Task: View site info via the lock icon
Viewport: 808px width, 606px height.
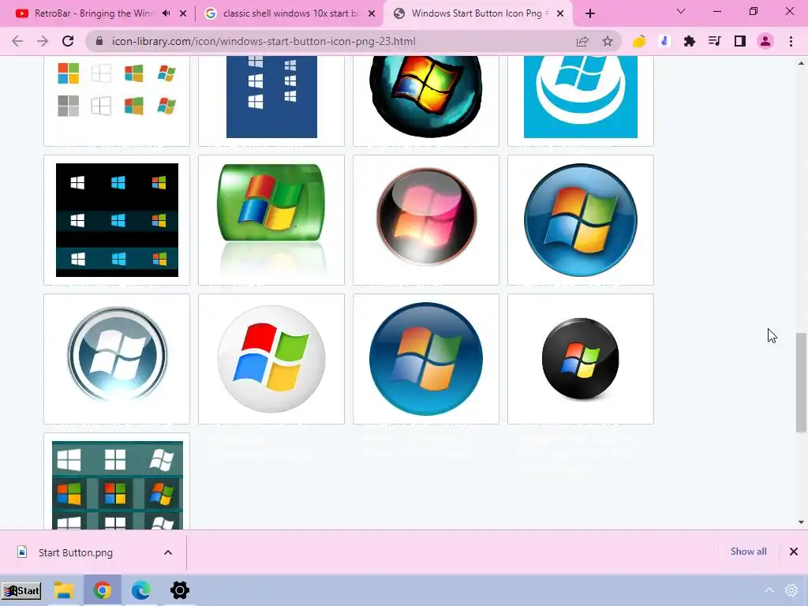Action: click(99, 41)
